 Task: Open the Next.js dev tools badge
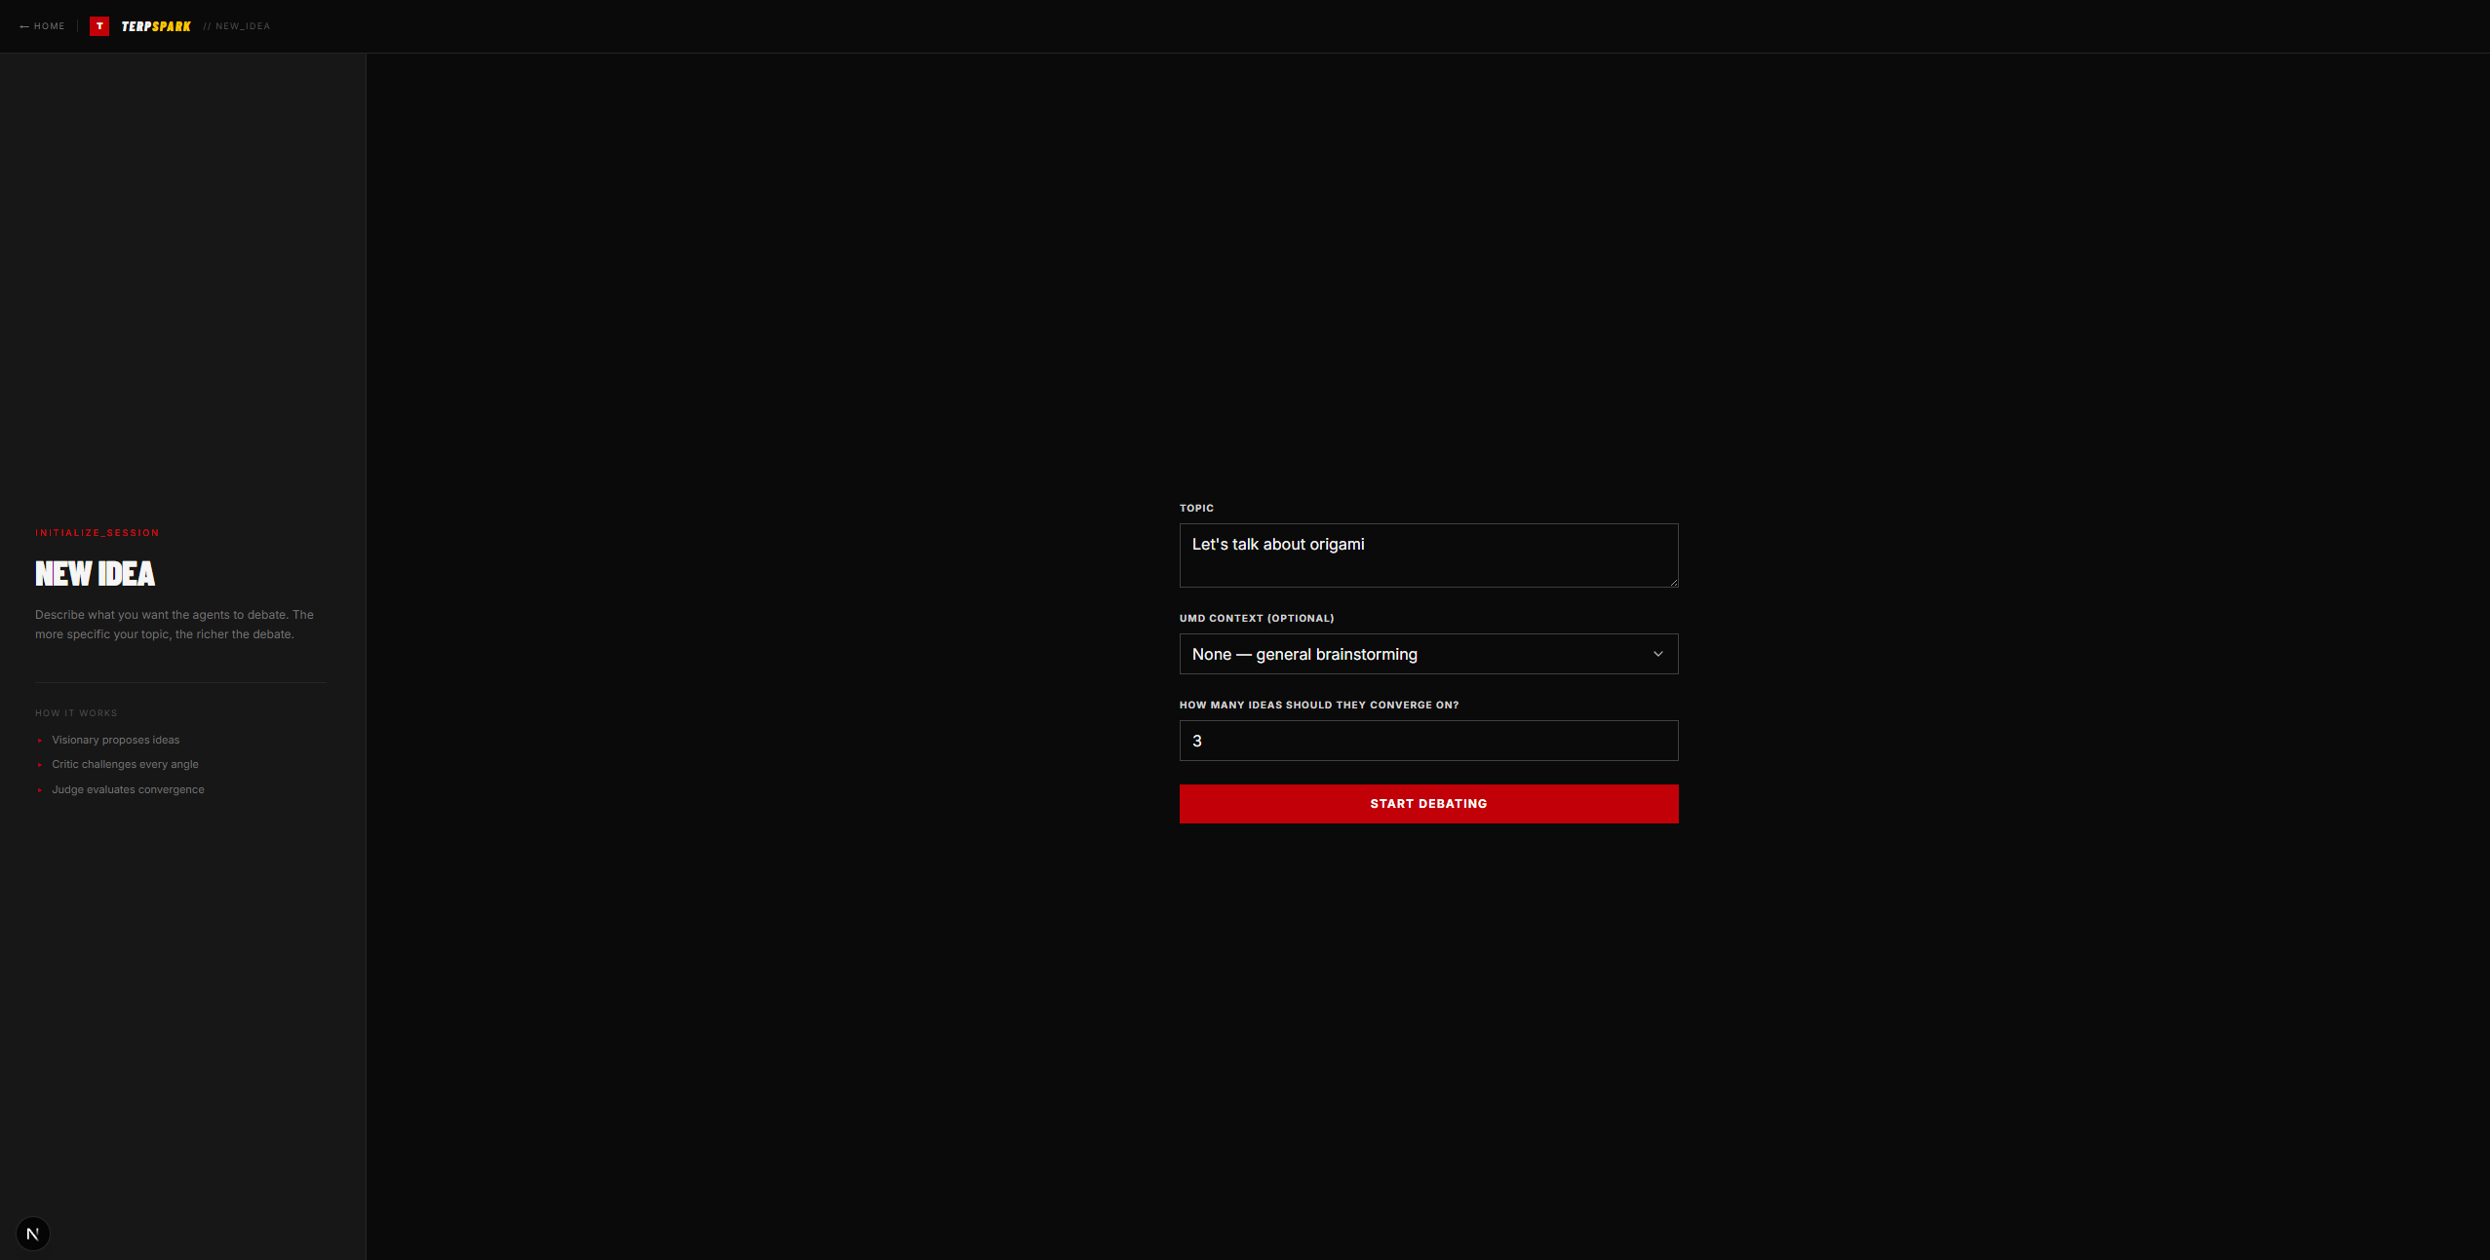click(33, 1234)
